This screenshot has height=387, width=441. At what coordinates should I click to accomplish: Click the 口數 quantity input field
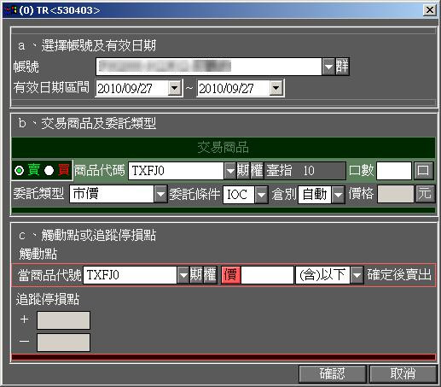(394, 171)
